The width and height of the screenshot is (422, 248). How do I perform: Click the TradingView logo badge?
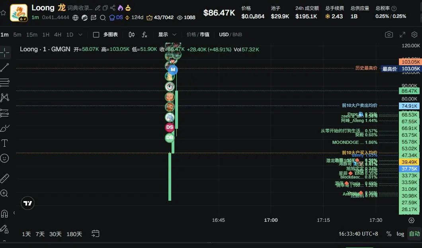coord(28,203)
